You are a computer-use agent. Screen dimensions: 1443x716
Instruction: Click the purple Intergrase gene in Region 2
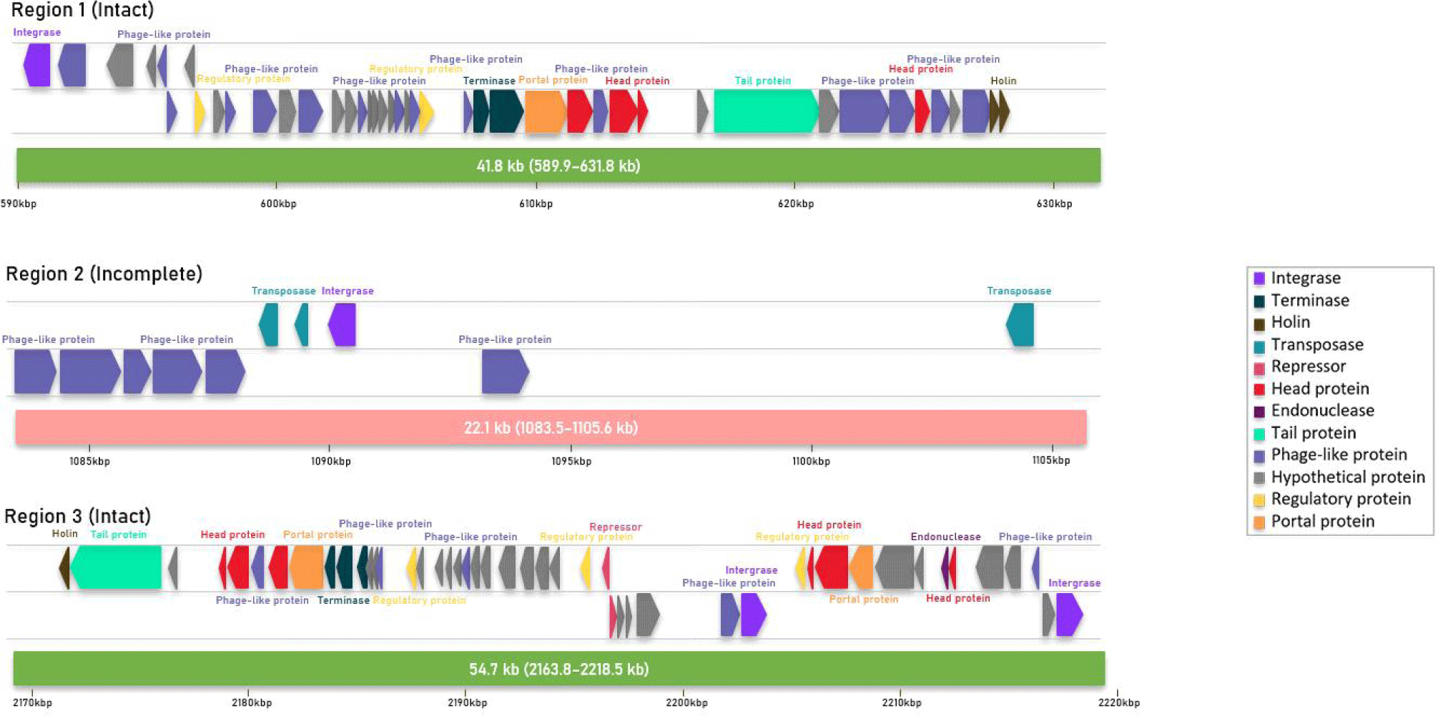(343, 325)
